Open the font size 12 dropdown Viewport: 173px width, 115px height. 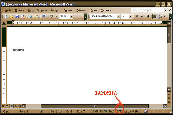coord(131,16)
